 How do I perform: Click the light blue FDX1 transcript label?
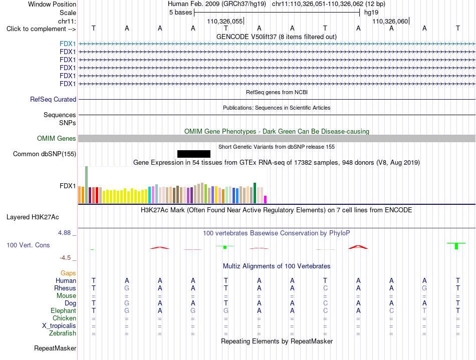68,44
